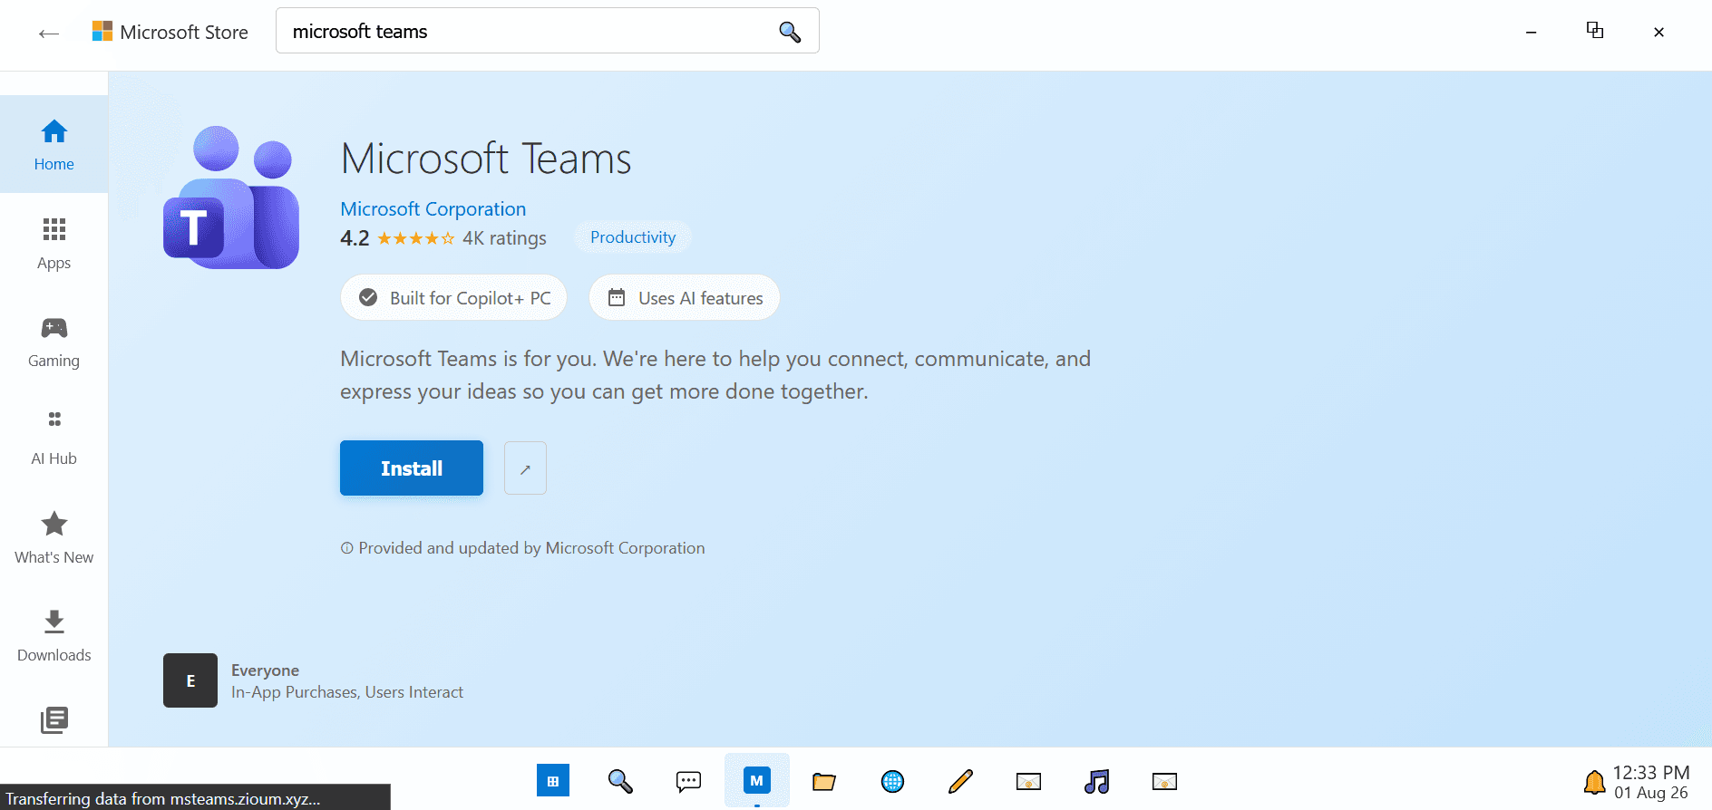Open the last envelope icon on taskbar
The height and width of the screenshot is (810, 1712).
point(1165,781)
